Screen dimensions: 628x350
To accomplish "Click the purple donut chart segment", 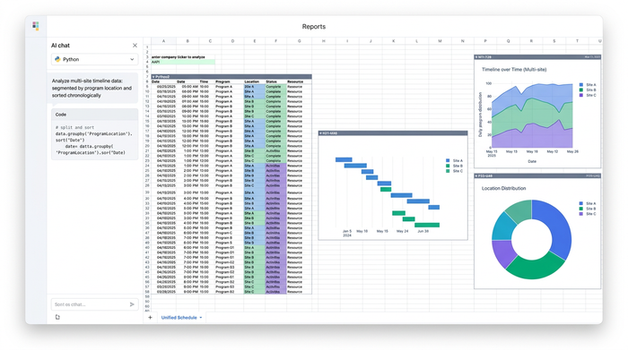I will click(503, 253).
